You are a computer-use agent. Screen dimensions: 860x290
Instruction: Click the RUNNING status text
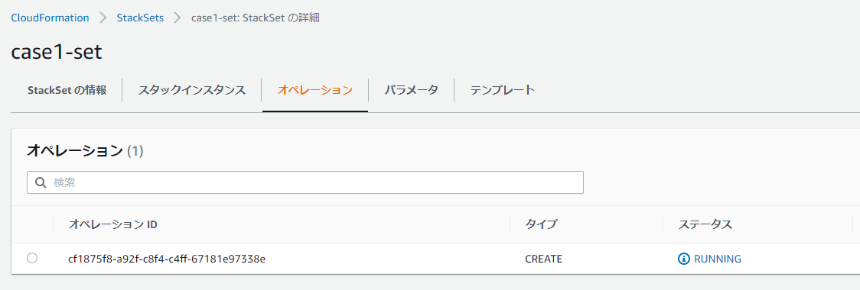718,259
